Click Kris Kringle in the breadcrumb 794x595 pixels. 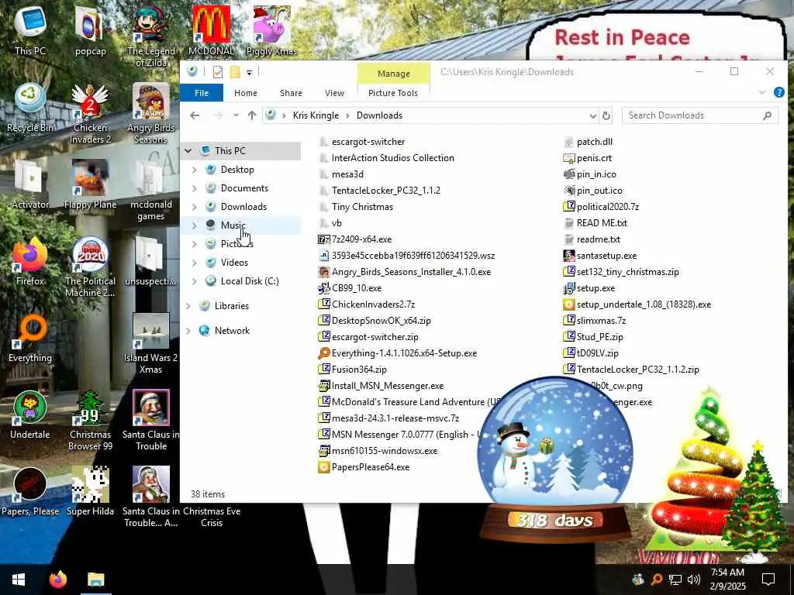[x=316, y=115]
